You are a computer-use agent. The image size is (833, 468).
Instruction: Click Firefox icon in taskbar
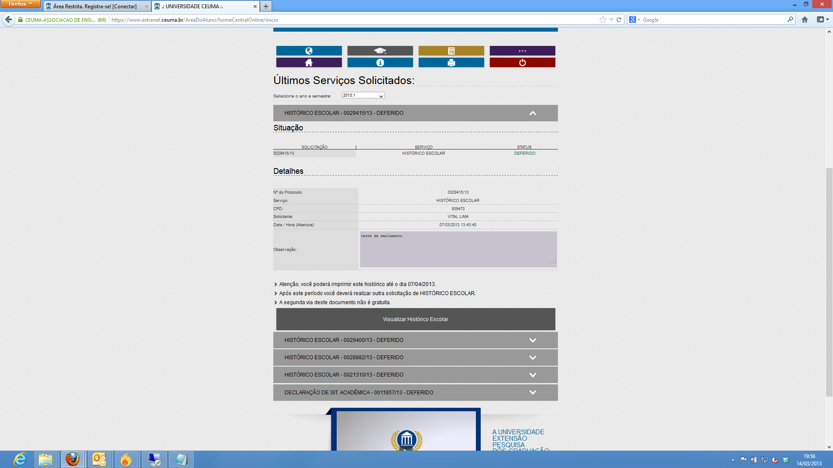[x=72, y=459]
